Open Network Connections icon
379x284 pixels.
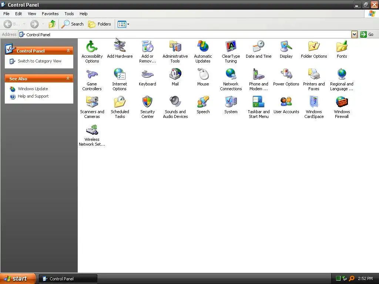click(x=231, y=74)
